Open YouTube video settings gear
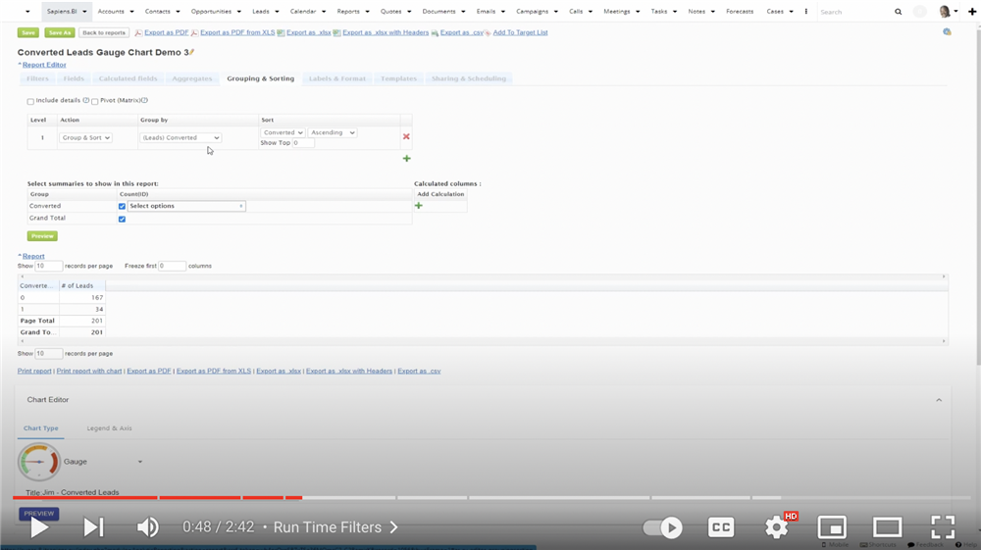The image size is (981, 550). [776, 527]
